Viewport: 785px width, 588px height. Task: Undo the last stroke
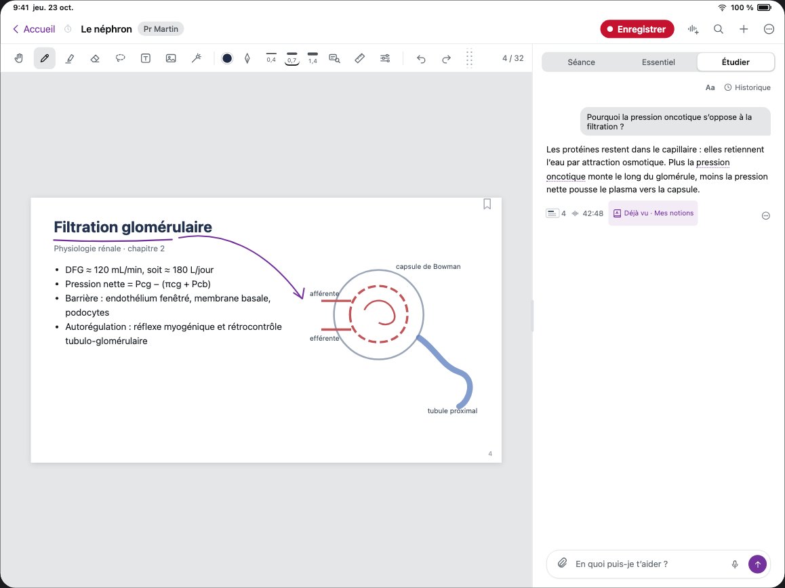coord(421,59)
